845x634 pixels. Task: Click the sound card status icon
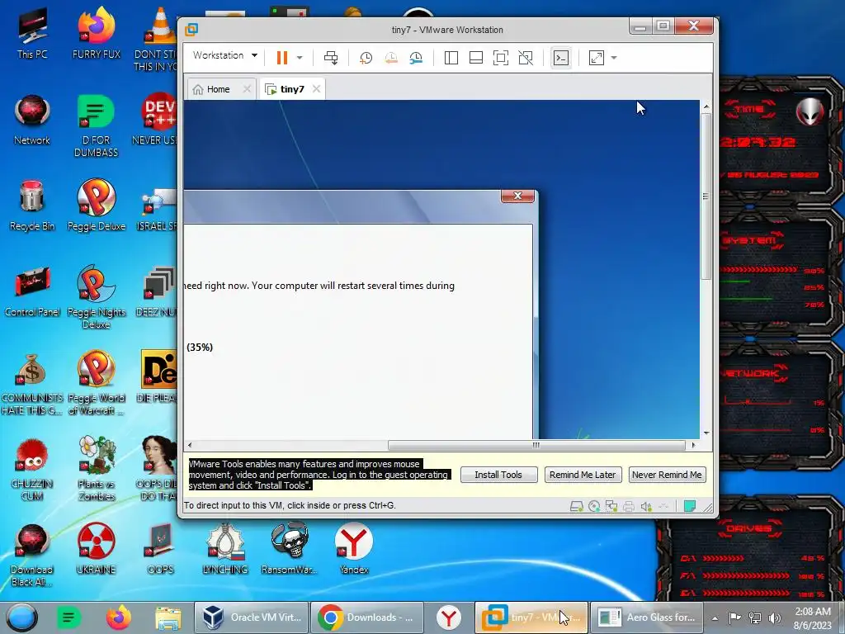tap(646, 506)
